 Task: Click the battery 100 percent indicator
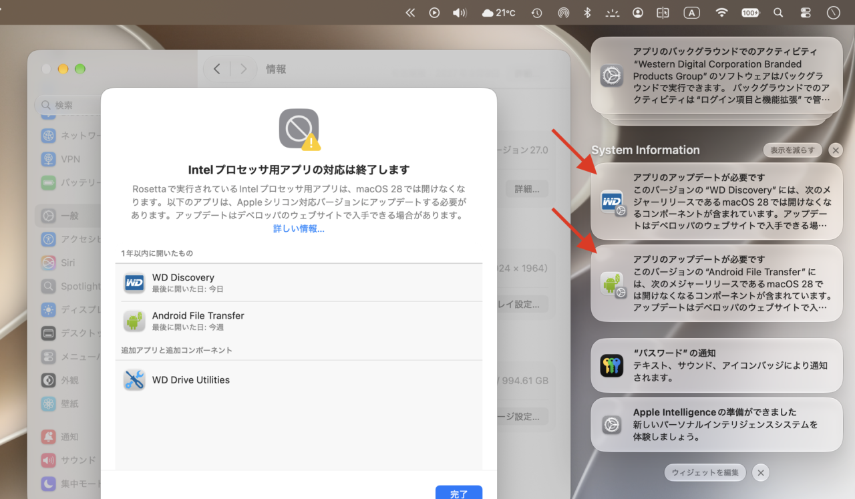[x=750, y=12]
